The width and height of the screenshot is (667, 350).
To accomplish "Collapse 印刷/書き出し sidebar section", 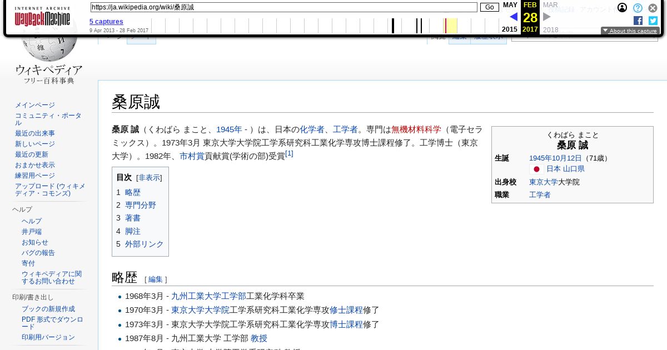I will point(33,297).
